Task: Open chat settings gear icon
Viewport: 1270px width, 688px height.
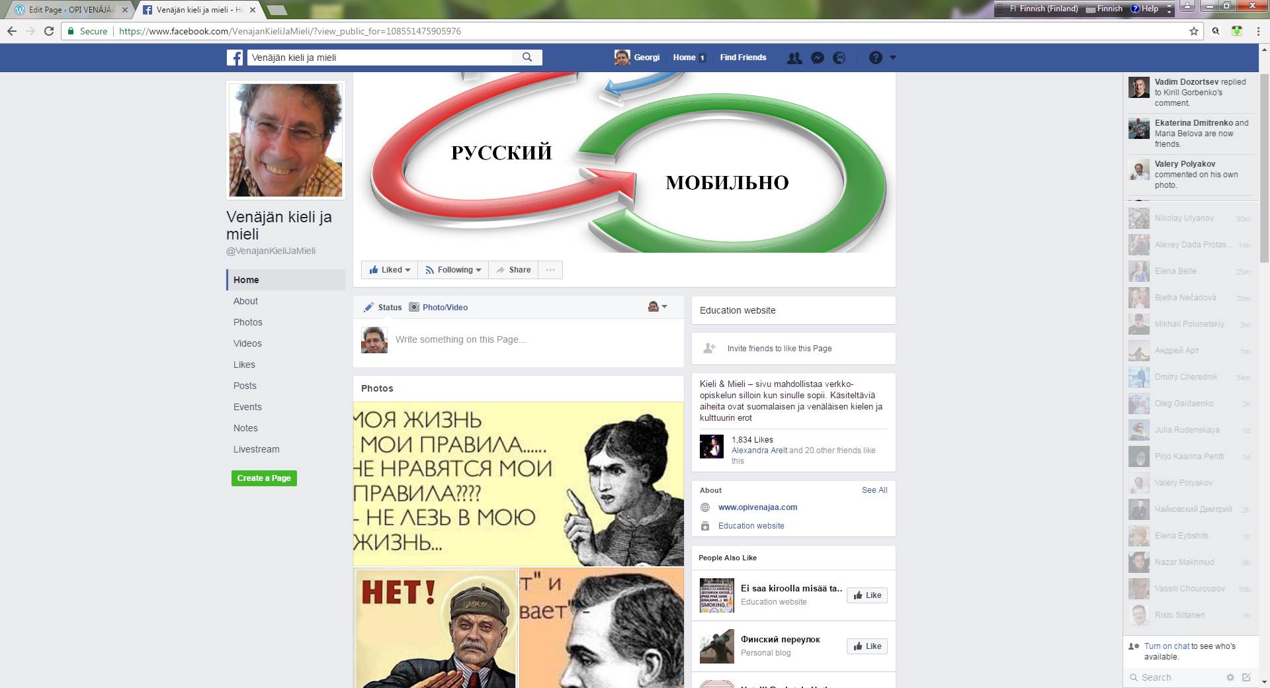Action: pos(1230,677)
